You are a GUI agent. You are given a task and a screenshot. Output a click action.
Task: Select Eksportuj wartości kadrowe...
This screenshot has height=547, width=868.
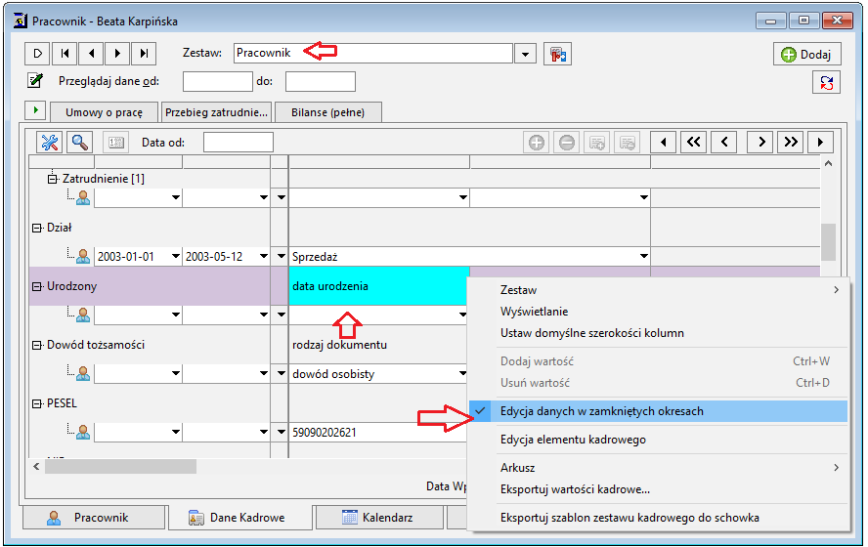658,489
